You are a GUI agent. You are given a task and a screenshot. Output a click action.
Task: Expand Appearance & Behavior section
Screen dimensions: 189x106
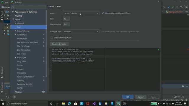(x=13, y=12)
